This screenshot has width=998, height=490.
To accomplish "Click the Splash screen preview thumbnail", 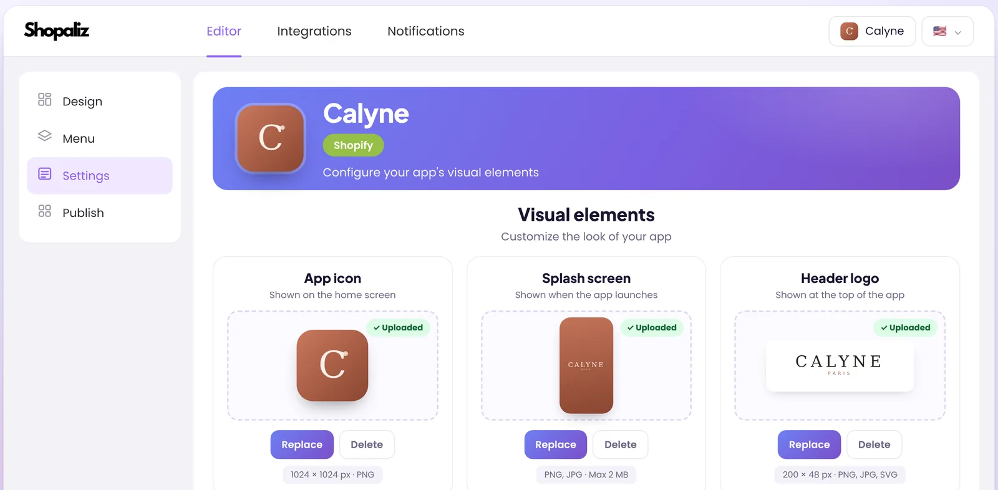I will (x=586, y=365).
